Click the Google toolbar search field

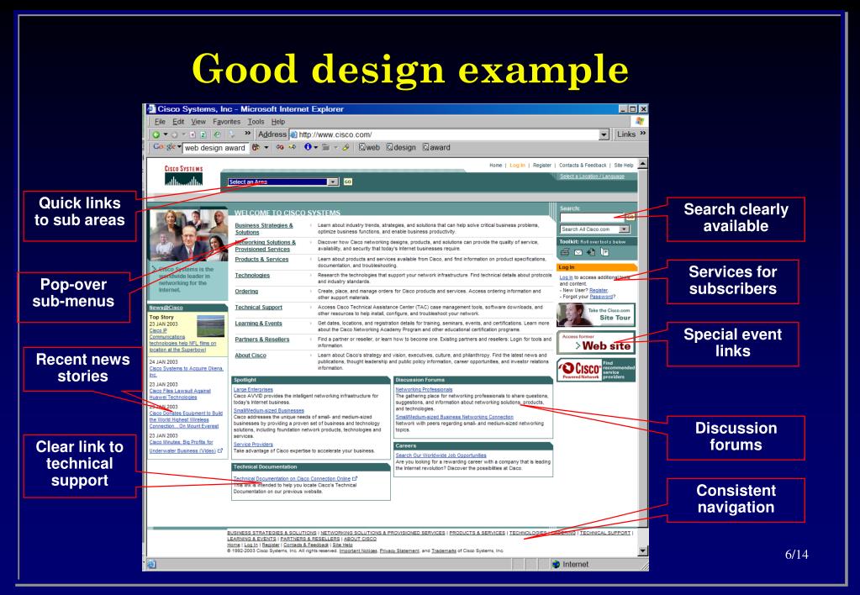[x=215, y=148]
